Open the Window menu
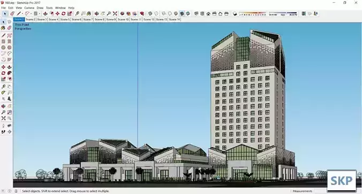 tap(61, 8)
